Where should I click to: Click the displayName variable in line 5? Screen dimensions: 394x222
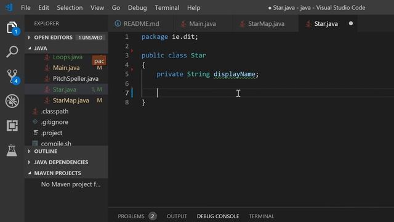[234, 74]
